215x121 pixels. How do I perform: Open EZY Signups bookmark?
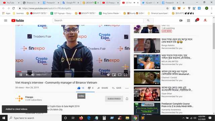click(x=61, y=13)
